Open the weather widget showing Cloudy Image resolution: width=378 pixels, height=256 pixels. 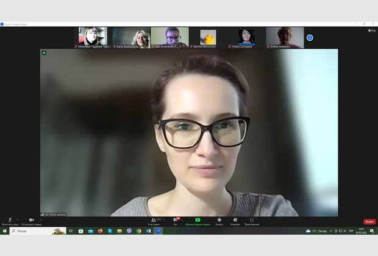pos(316,231)
